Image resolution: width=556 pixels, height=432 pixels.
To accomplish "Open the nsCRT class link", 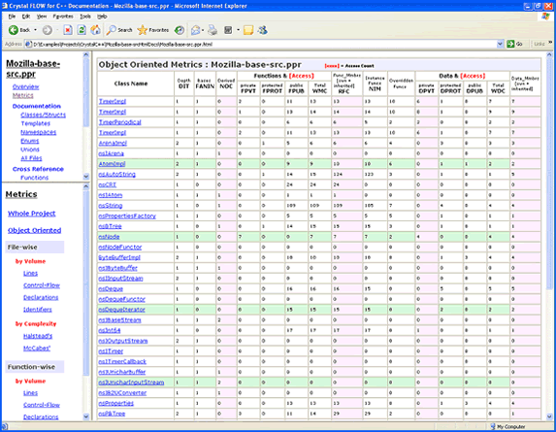I will pos(108,184).
